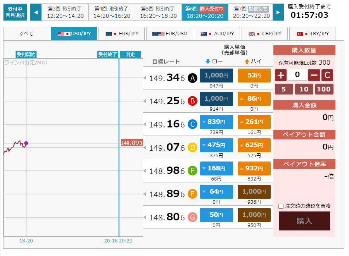This screenshot has width=349, height=256.
Task: Switch to the EUR/JPY tab
Action: coord(121,34)
